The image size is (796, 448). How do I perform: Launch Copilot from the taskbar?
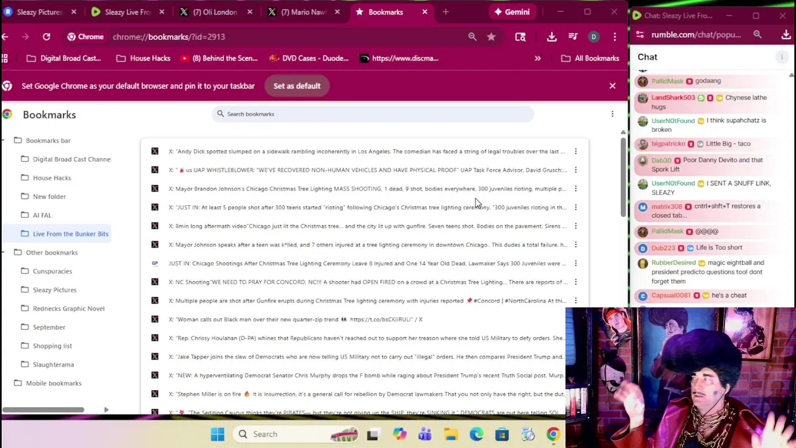tap(399, 434)
